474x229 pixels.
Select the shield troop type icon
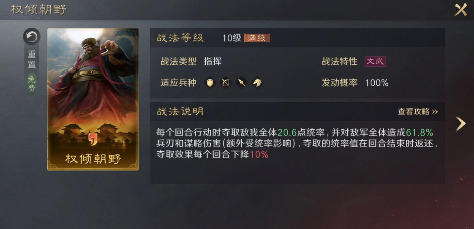pos(210,82)
